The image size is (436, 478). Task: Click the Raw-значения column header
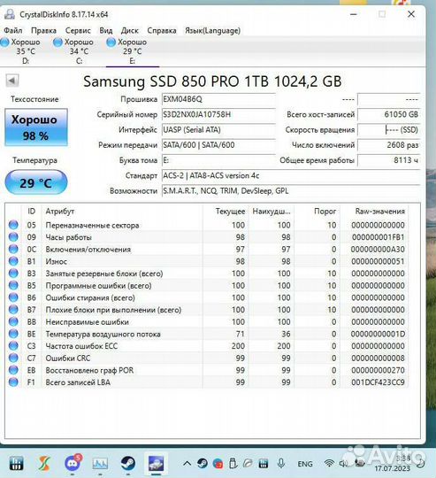(374, 212)
